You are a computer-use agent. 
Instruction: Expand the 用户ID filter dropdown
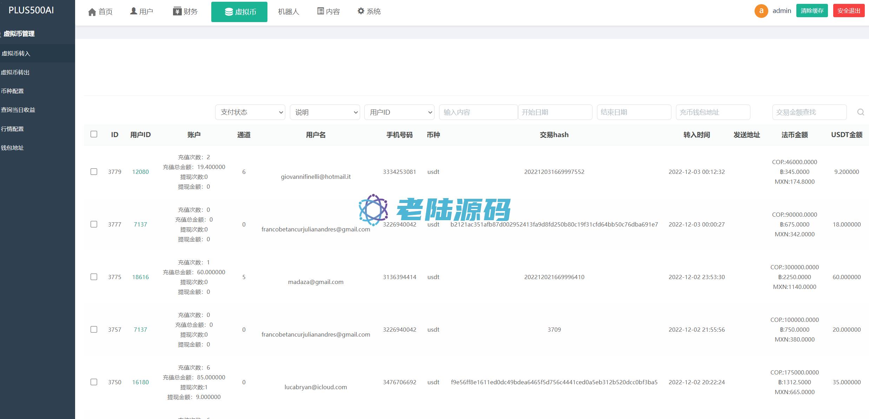399,112
